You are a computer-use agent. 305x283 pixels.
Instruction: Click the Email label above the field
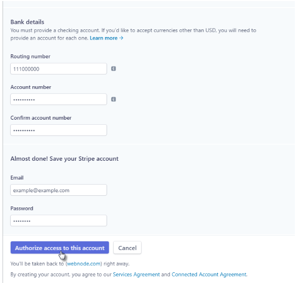(x=17, y=178)
